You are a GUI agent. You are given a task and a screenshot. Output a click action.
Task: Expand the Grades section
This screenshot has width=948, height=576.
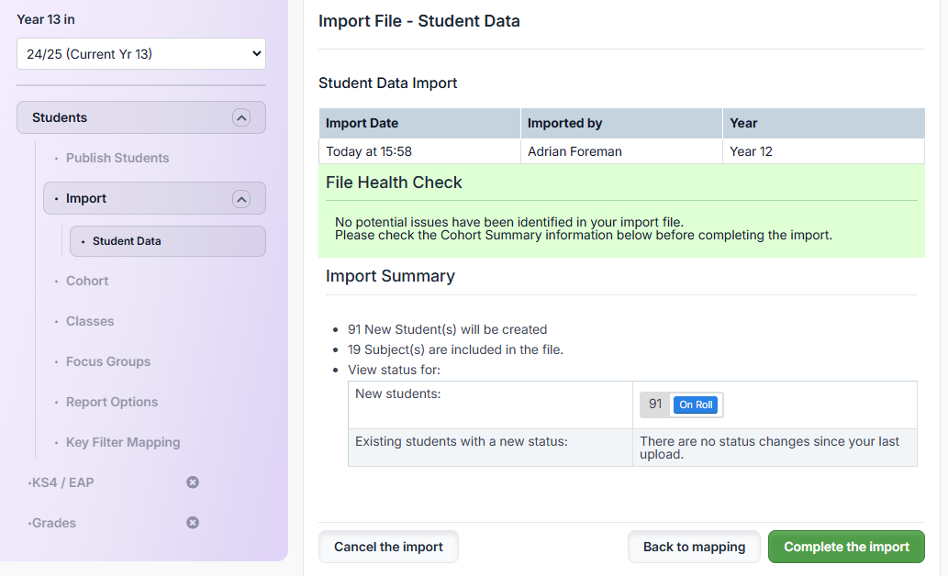[53, 523]
